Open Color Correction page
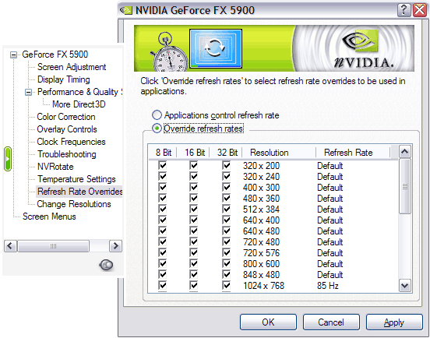This screenshot has width=430, height=338. click(66, 117)
